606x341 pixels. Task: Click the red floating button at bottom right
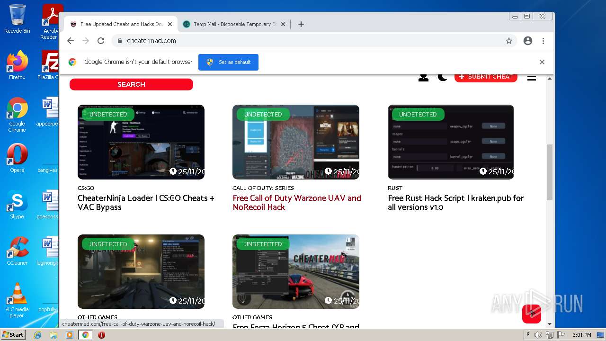(x=532, y=314)
